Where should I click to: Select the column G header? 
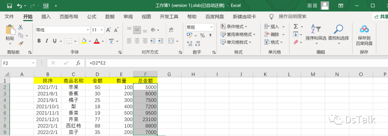tap(169, 74)
